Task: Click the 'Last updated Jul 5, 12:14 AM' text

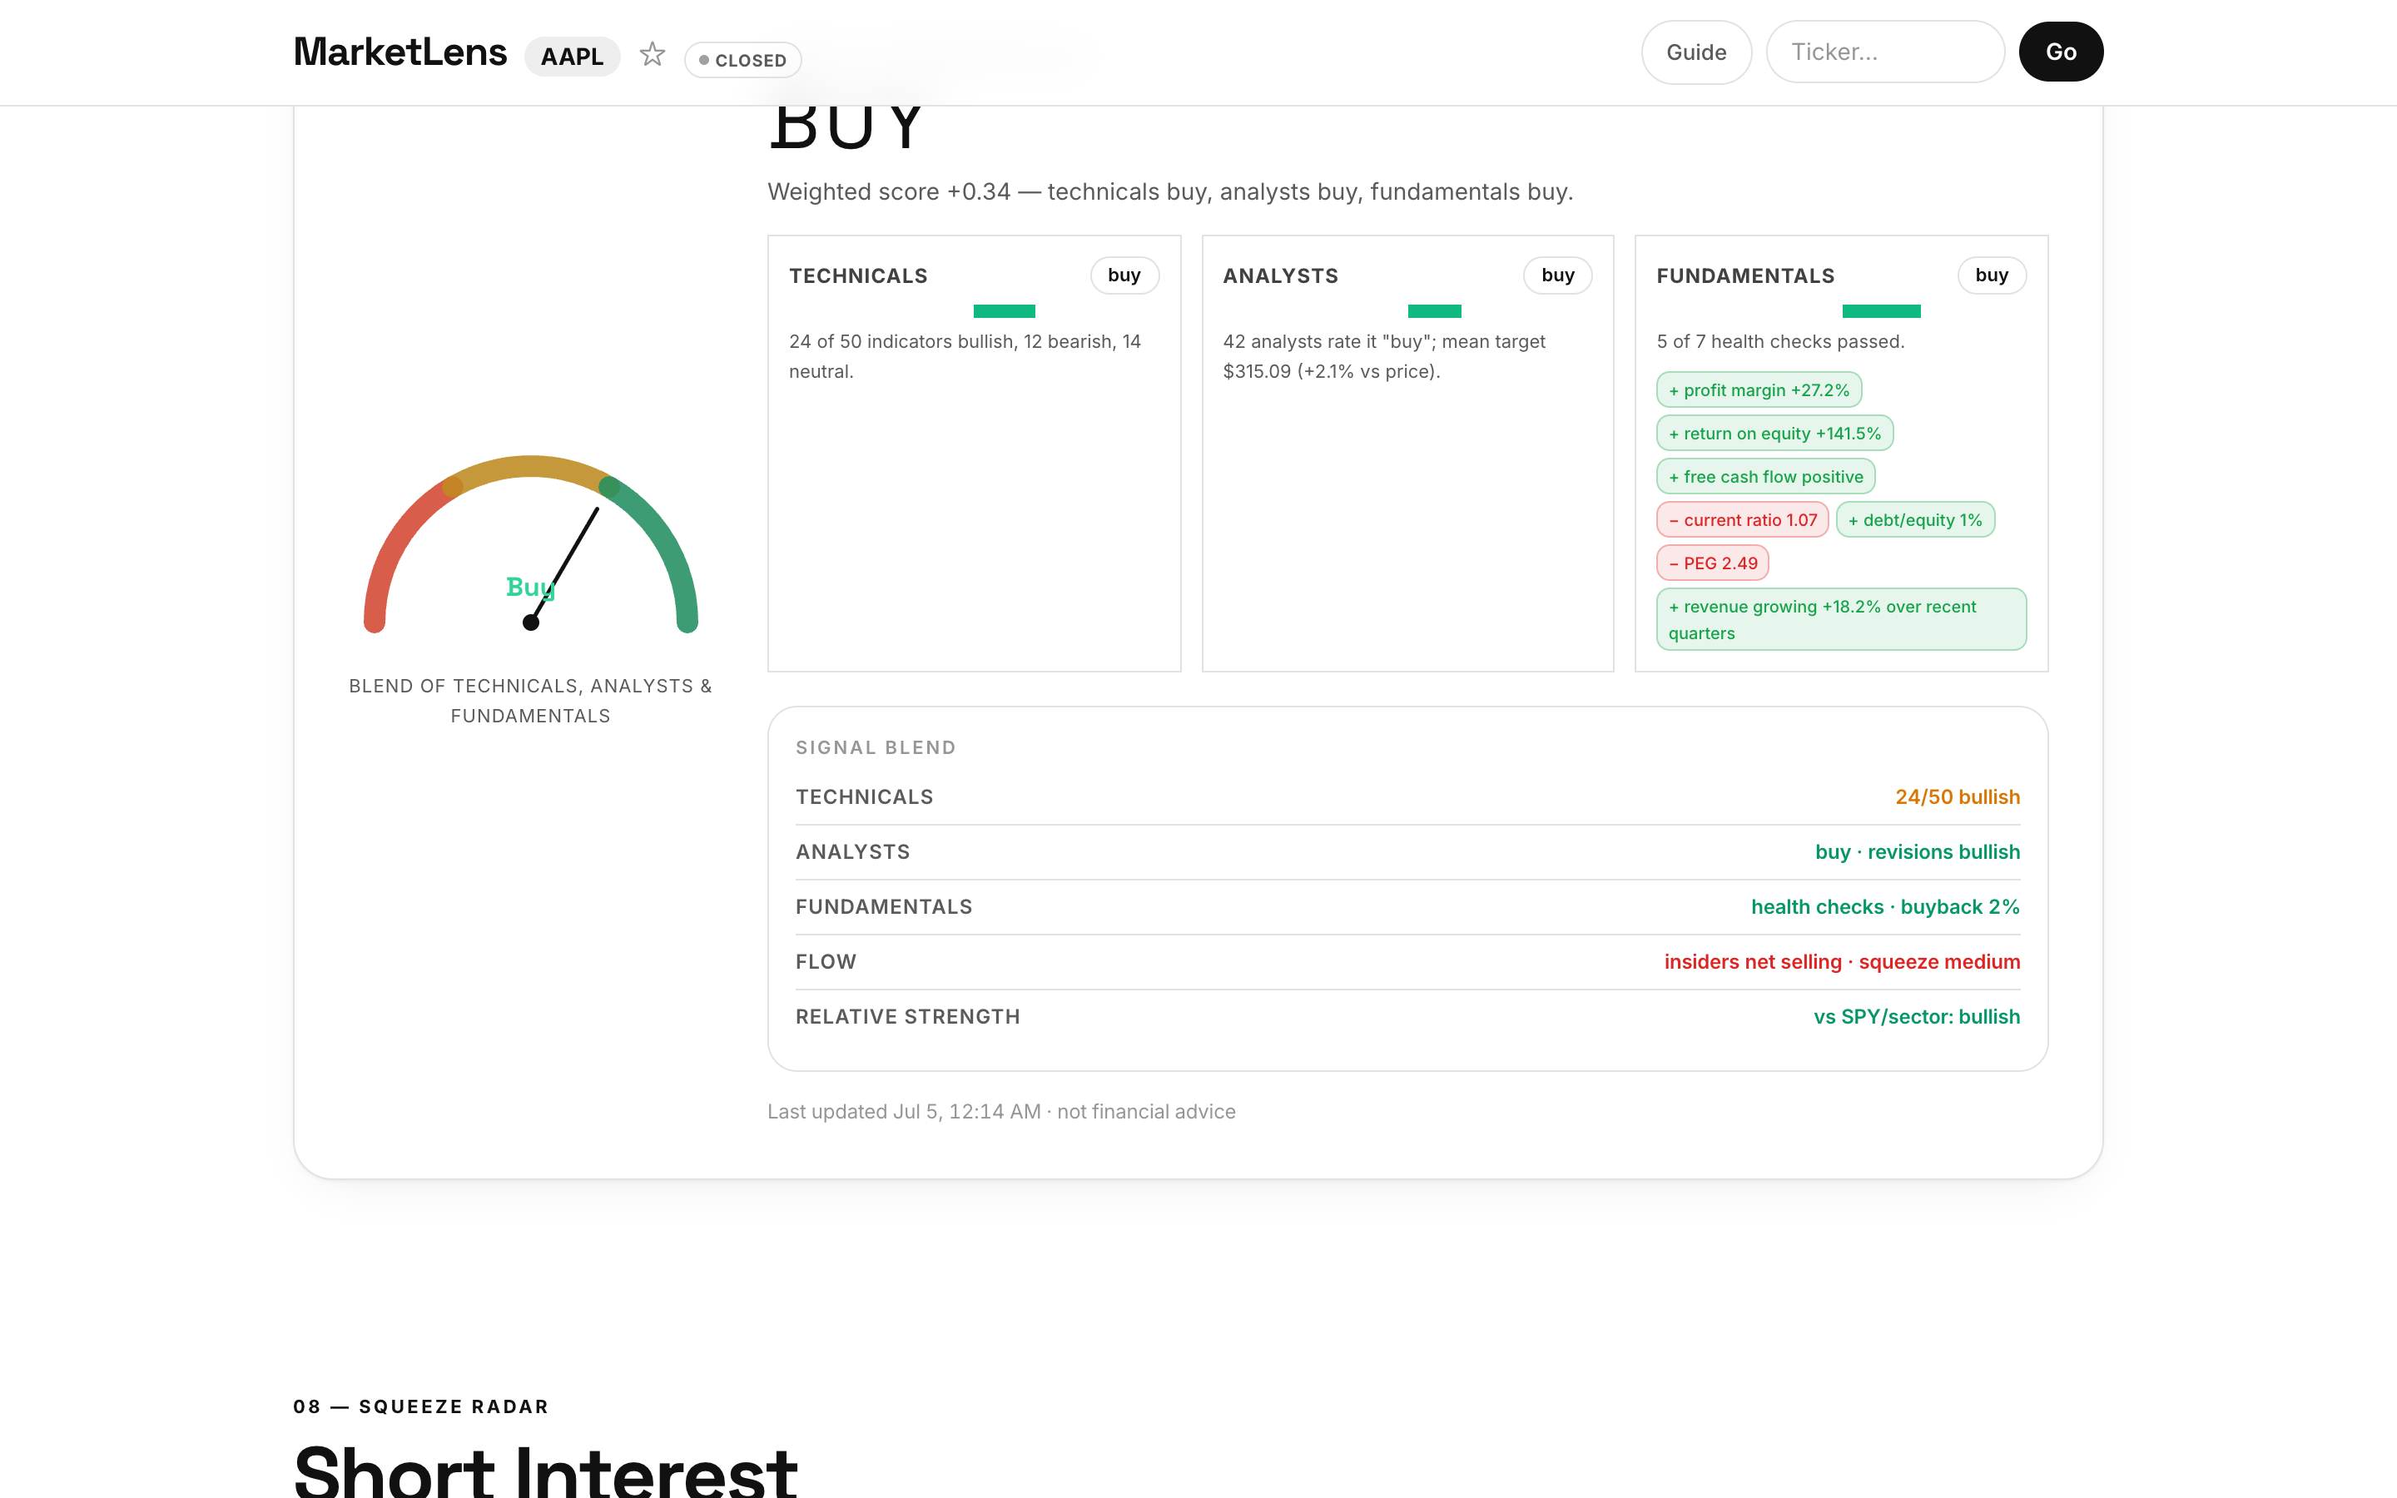Action: tap(903, 1112)
